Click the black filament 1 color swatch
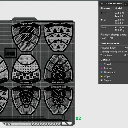This screenshot has height=128, width=128. (102, 13)
